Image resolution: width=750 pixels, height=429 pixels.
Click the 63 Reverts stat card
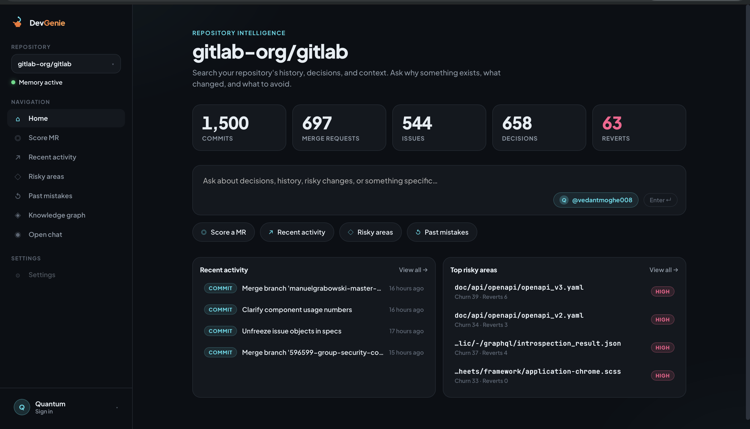coord(639,128)
